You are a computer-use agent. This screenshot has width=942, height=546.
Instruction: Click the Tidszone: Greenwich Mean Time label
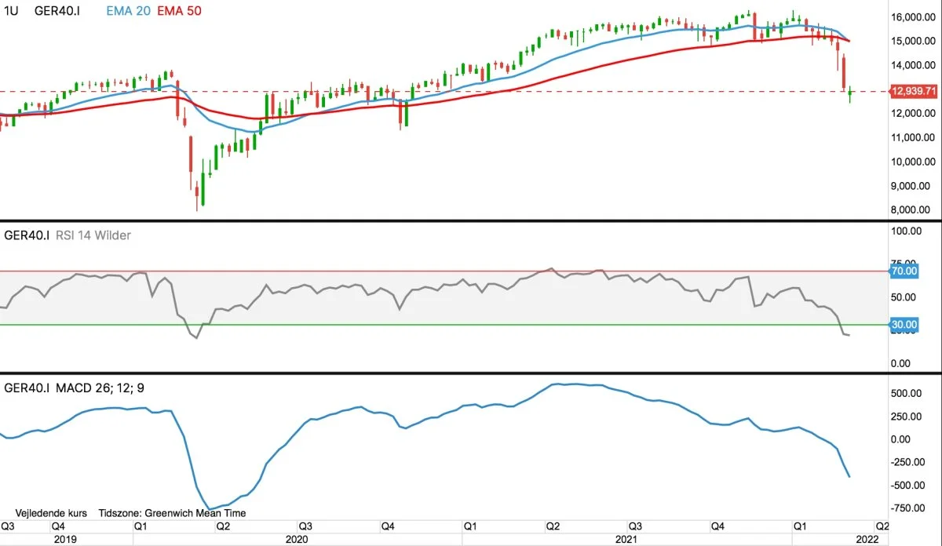pos(172,513)
